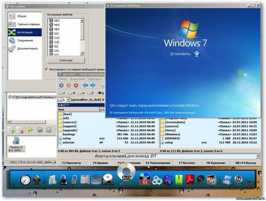
Task: Select Дополнительно settings category
Action: point(25,48)
